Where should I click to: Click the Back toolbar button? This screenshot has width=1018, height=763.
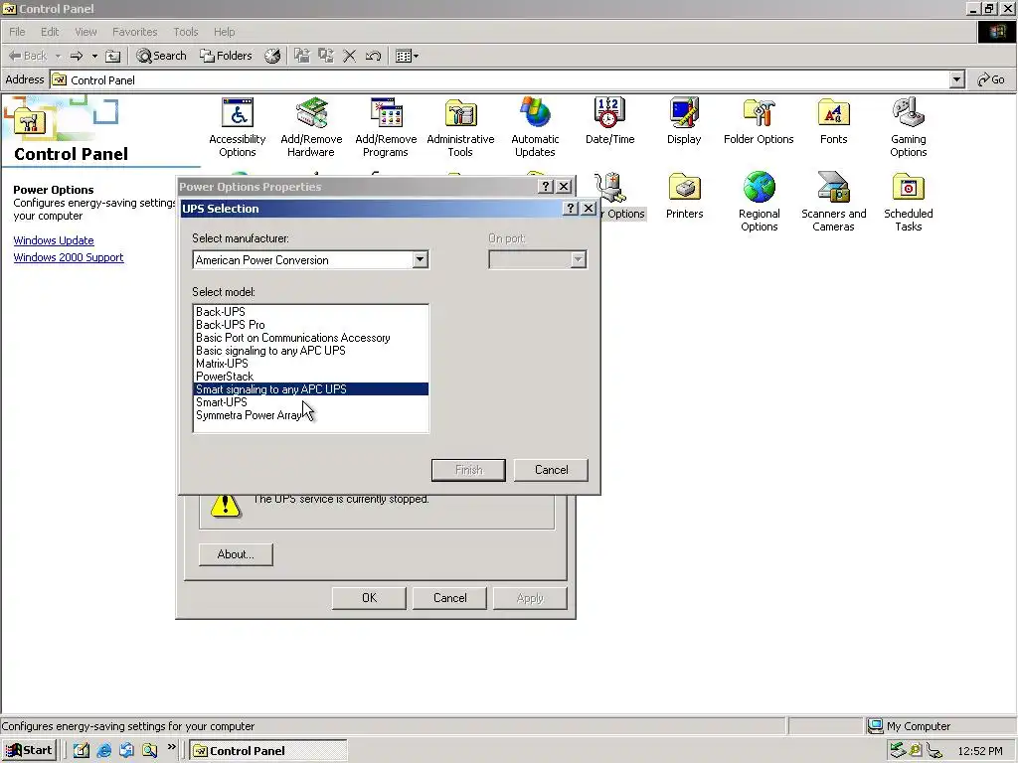[28, 56]
